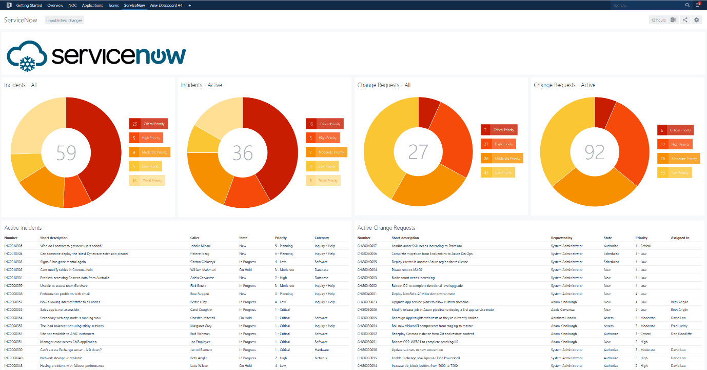
Task: Share the dashboard using the share icon
Action: (685, 20)
